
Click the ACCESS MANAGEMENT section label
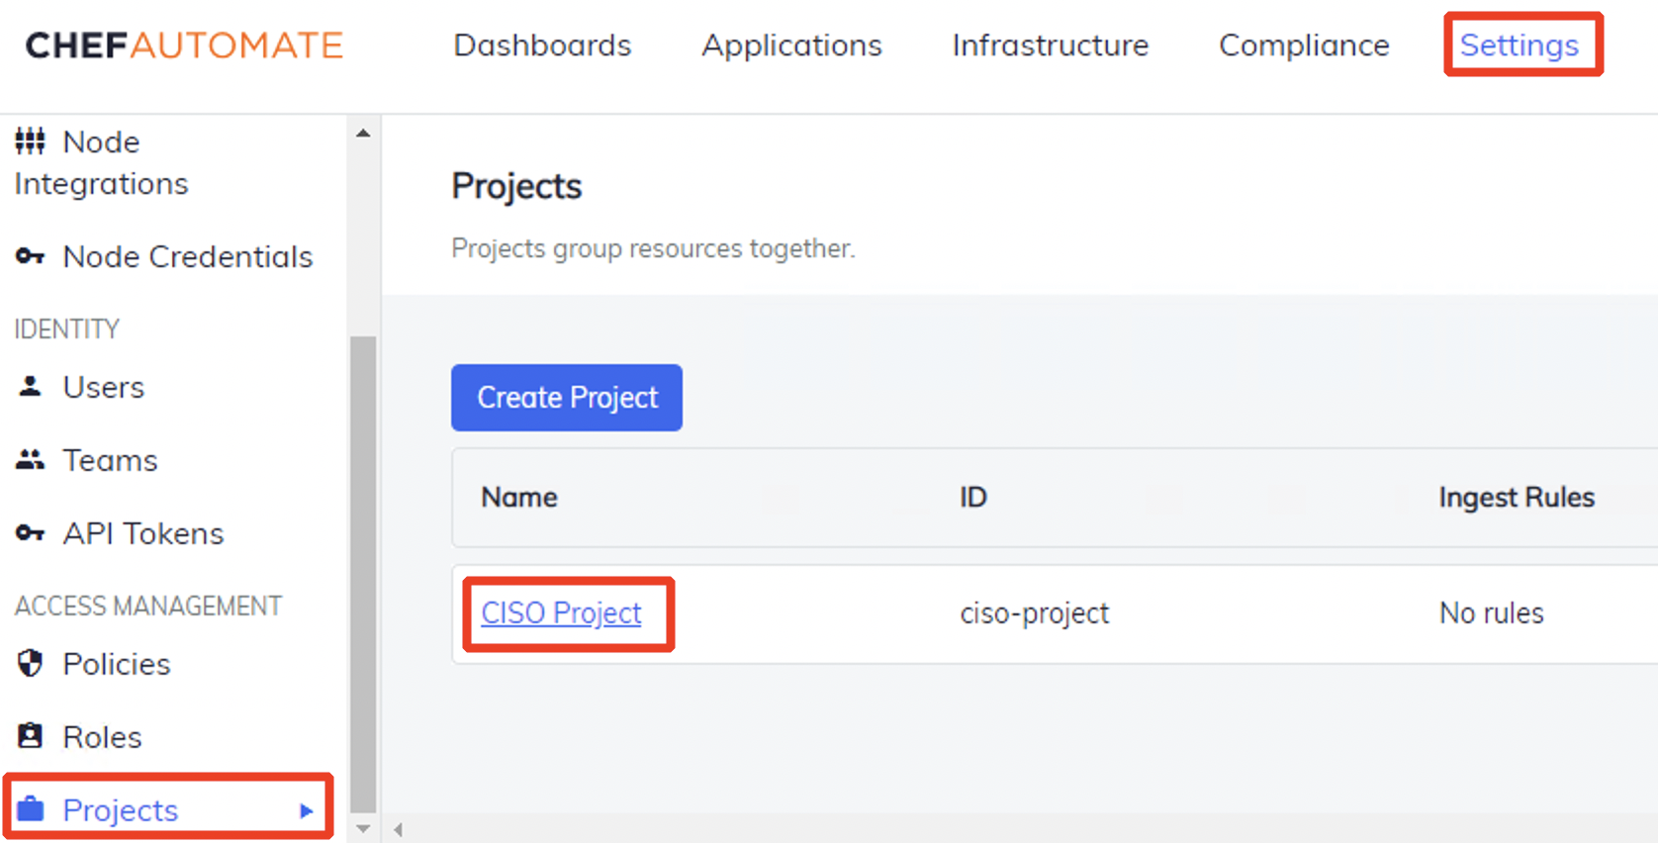click(x=148, y=606)
